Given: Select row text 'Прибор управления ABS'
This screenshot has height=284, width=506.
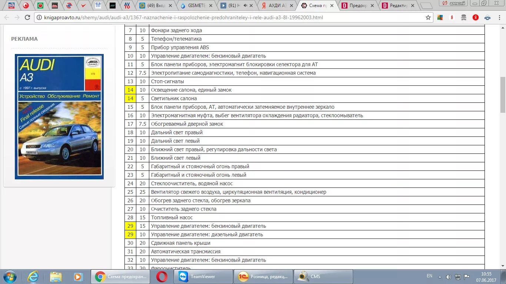Looking at the screenshot, I should click(x=180, y=47).
